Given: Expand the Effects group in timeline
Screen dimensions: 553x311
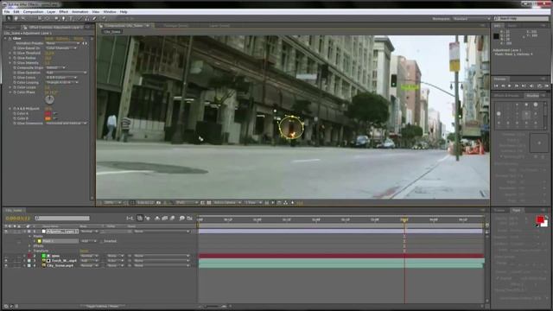Looking at the screenshot, I should 30,245.
